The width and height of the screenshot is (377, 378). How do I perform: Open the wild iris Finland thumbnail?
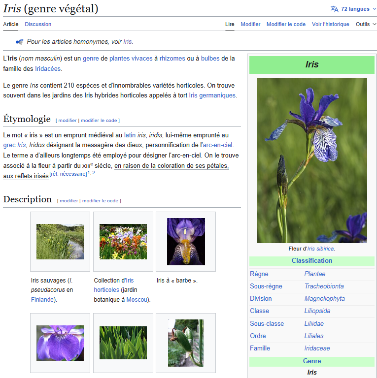pyautogui.click(x=60, y=242)
